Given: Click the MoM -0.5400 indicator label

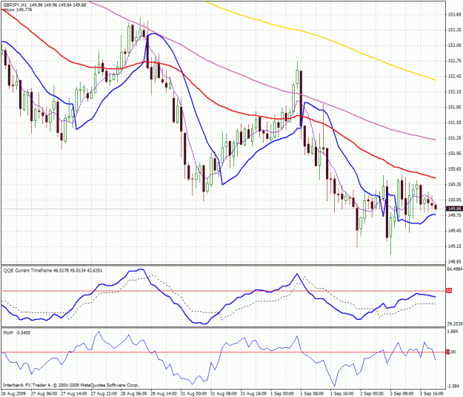Looking at the screenshot, I should 17,332.
